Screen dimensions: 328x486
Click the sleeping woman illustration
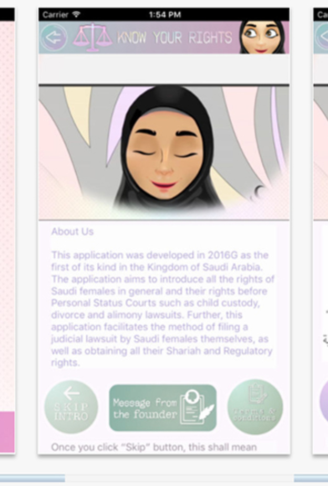pyautogui.click(x=164, y=152)
